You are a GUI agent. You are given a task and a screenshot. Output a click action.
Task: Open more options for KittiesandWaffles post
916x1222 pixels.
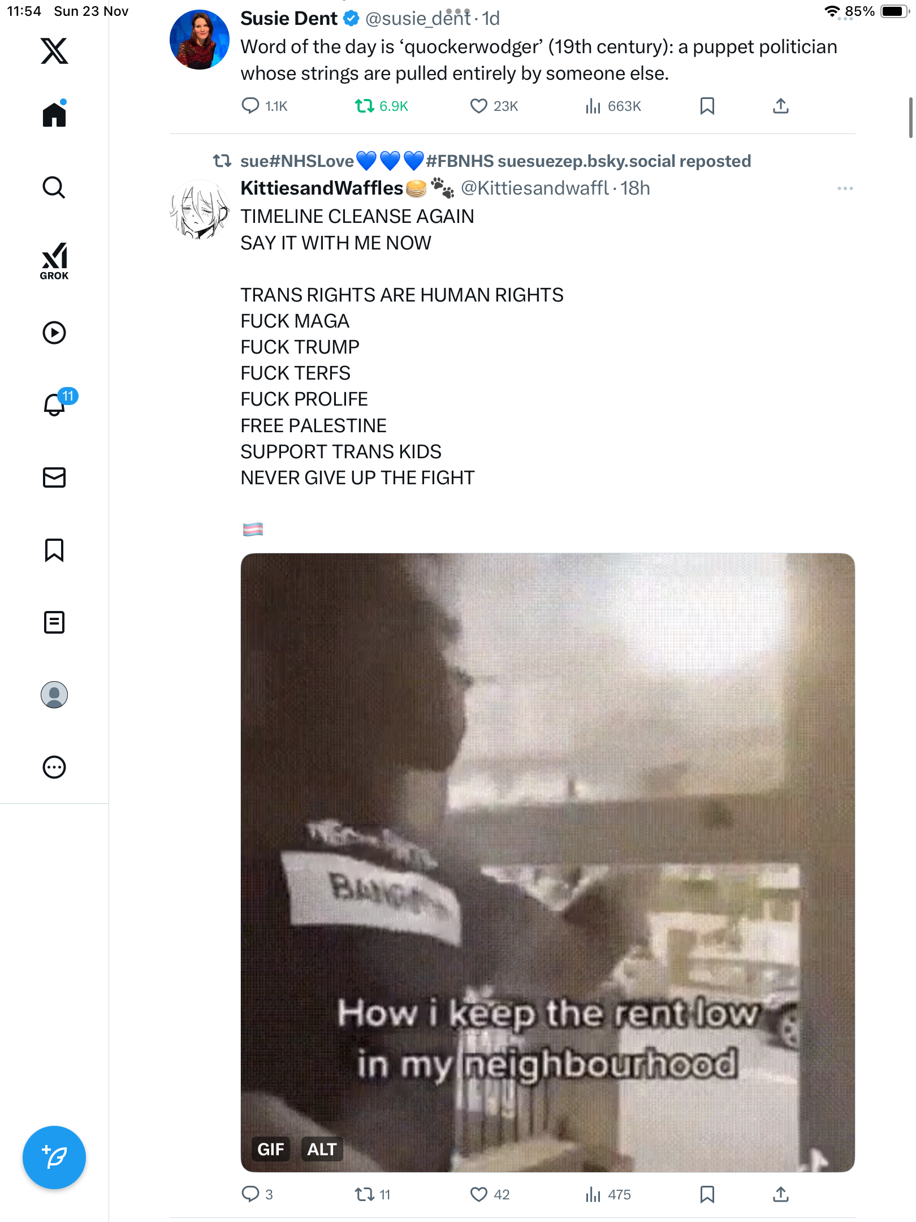pos(845,188)
